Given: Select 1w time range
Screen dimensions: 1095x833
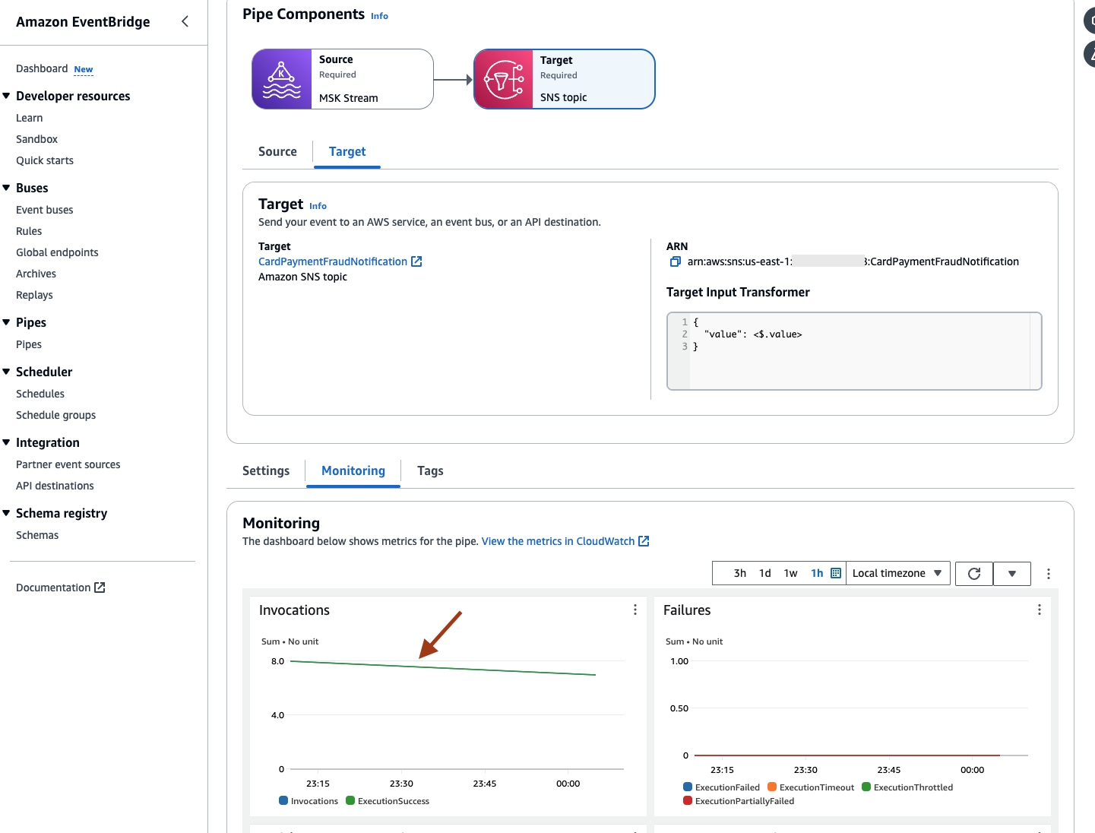Looking at the screenshot, I should [x=790, y=573].
